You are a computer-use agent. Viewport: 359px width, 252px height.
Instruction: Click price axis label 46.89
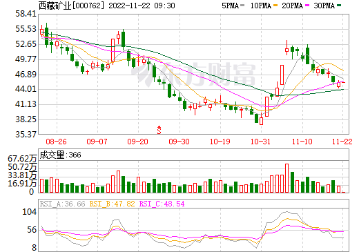tap(26, 75)
